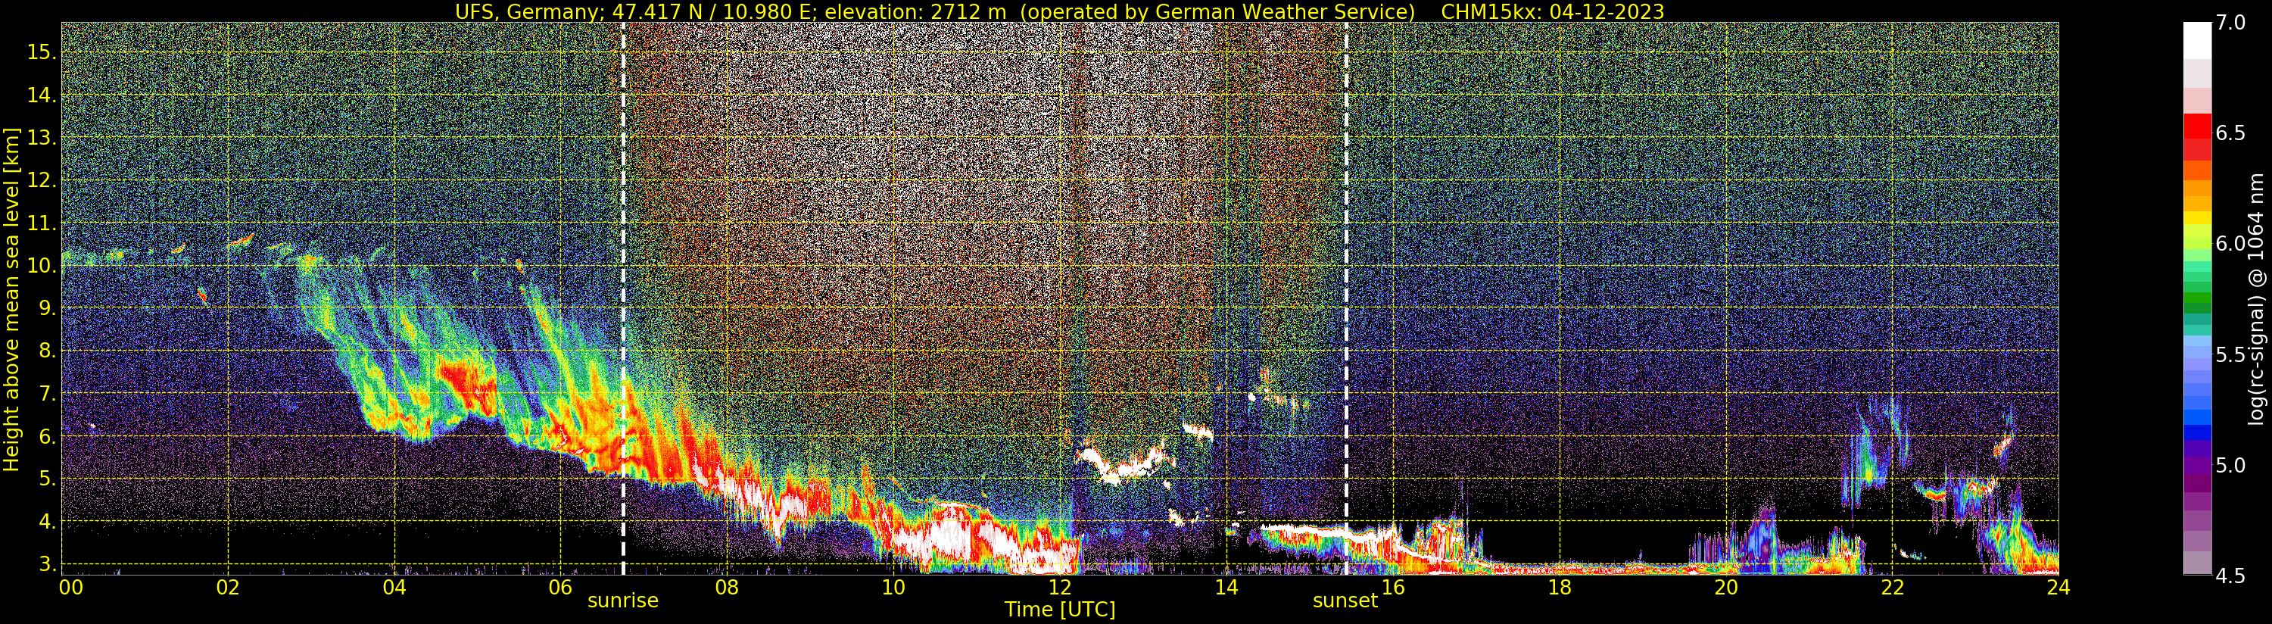Click the time axis tick '14'
2272x624 pixels.
tap(1226, 588)
